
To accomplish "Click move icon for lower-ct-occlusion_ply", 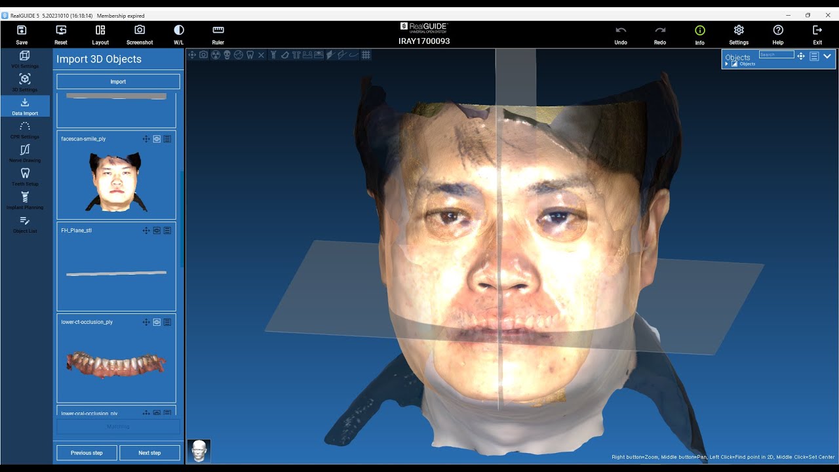I will (146, 323).
